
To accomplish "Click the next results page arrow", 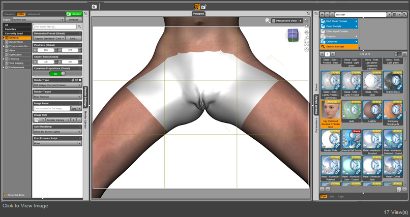I will pos(333,54).
